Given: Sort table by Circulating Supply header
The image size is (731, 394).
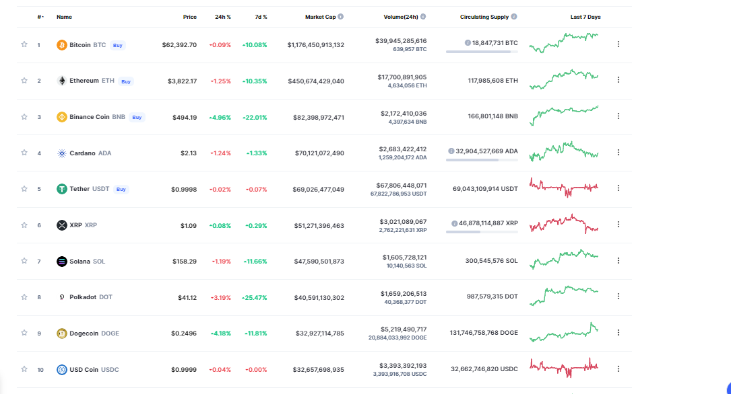Looking at the screenshot, I should (x=484, y=17).
